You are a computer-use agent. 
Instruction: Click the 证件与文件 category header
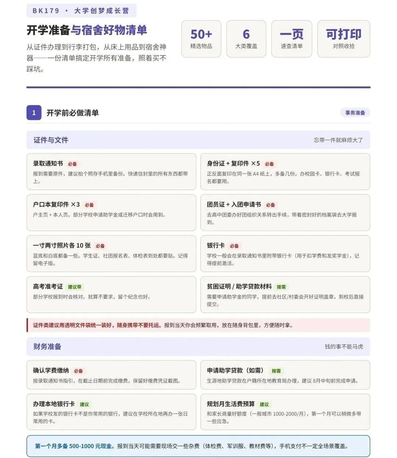198,140
